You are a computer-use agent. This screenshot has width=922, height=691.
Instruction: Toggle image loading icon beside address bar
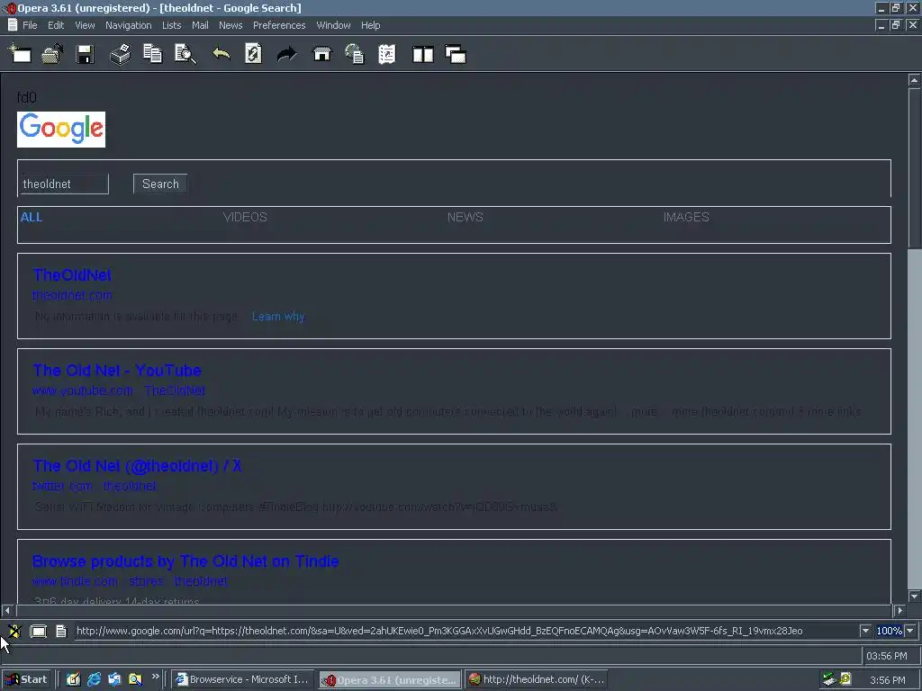pos(14,631)
